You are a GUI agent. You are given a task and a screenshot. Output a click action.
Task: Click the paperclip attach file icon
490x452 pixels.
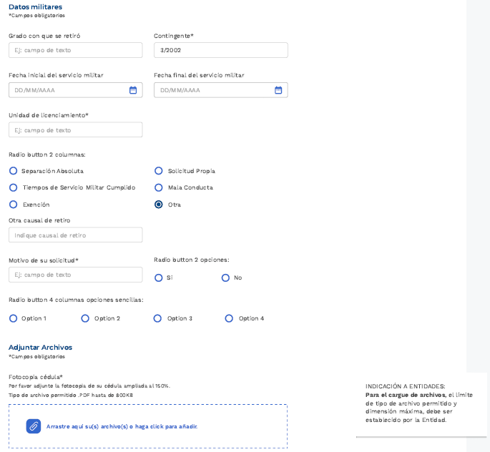pyautogui.click(x=34, y=426)
